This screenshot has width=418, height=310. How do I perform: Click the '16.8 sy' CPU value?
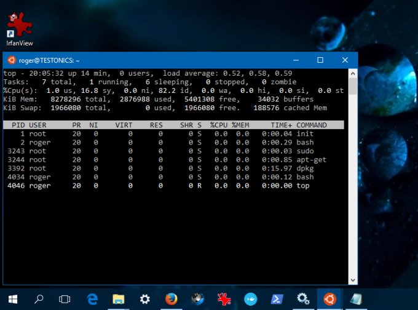pos(98,90)
